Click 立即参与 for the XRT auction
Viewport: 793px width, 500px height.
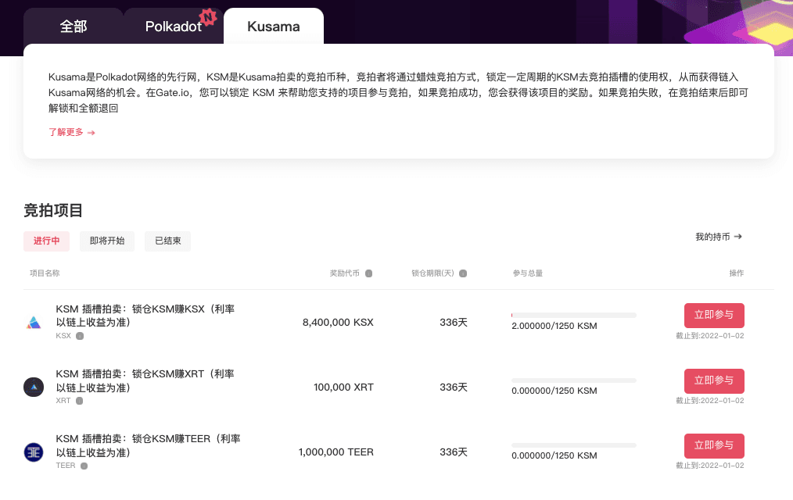[x=714, y=380]
